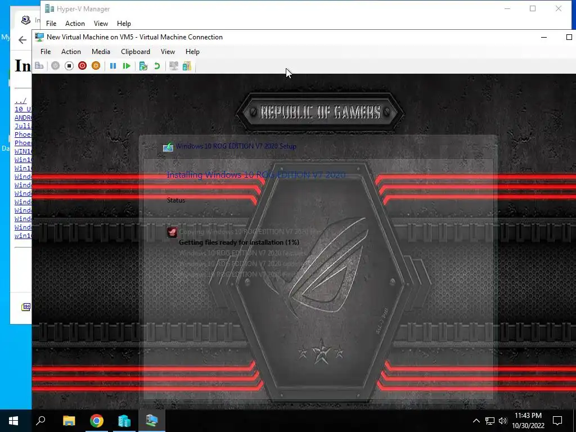This screenshot has height=432, width=576.
Task: Click the Virtual Machine Connection taskbar button
Action: click(x=152, y=421)
